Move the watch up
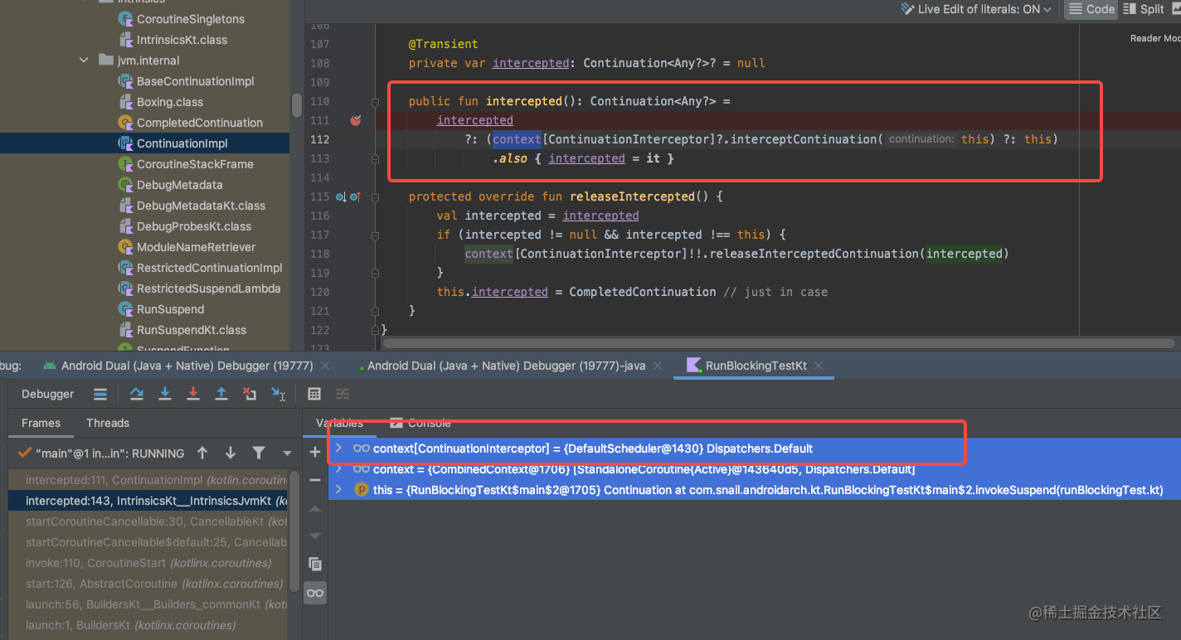This screenshot has width=1181, height=640. (315, 508)
